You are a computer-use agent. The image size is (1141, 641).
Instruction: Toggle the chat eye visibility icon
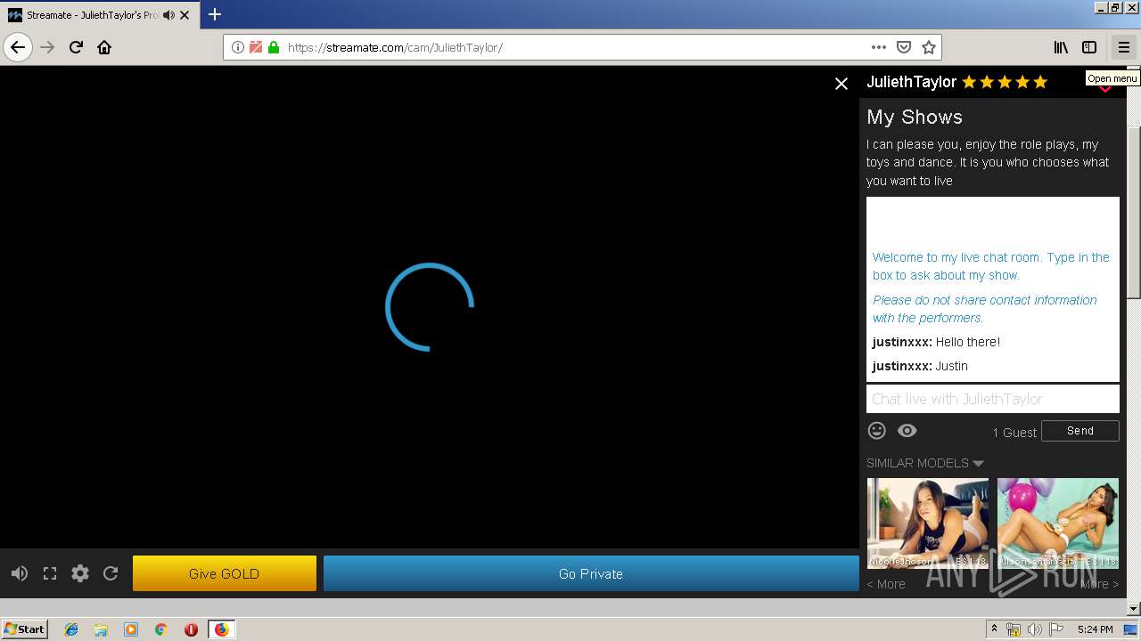[x=907, y=431]
